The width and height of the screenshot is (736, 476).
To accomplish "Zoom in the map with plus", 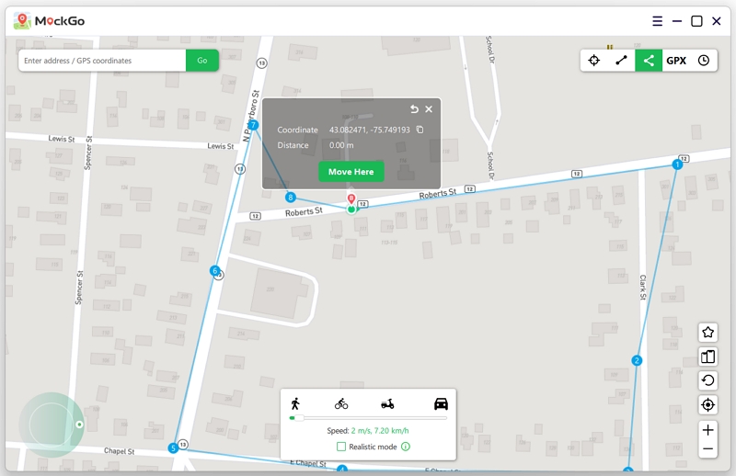I will tap(707, 430).
